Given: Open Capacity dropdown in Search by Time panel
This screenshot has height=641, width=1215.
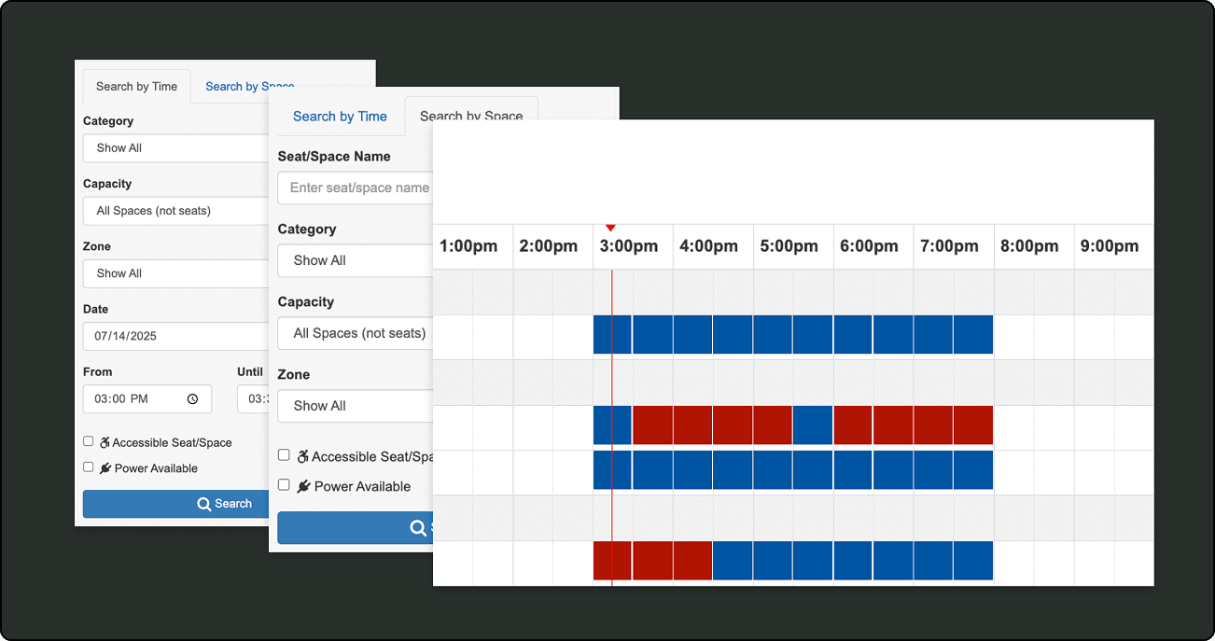Looking at the screenshot, I should point(175,210).
